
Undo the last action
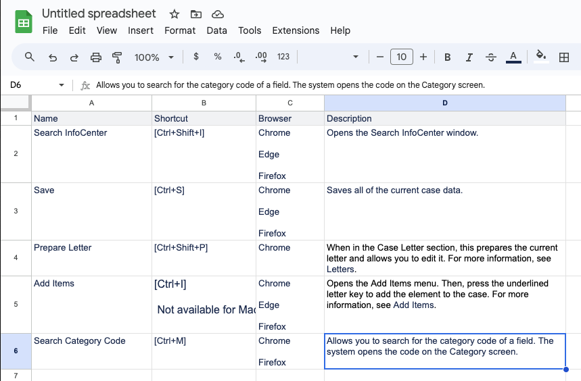52,57
